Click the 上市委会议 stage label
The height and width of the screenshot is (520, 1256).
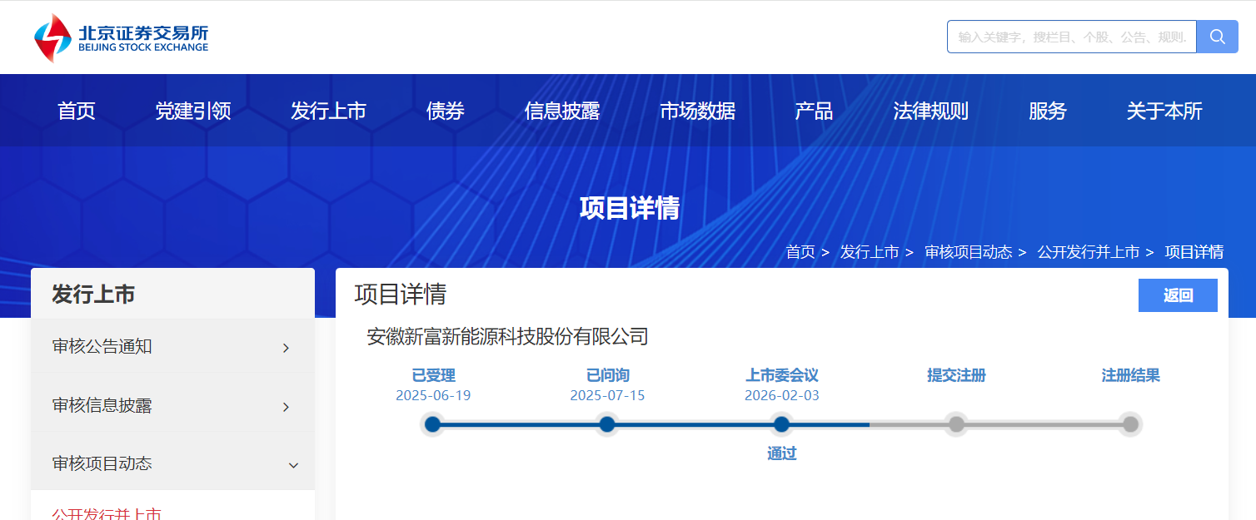click(781, 375)
